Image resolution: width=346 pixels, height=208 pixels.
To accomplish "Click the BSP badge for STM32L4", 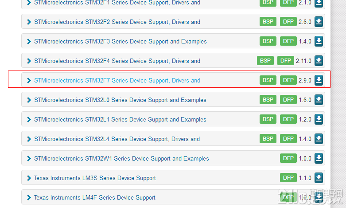I will [x=268, y=139].
